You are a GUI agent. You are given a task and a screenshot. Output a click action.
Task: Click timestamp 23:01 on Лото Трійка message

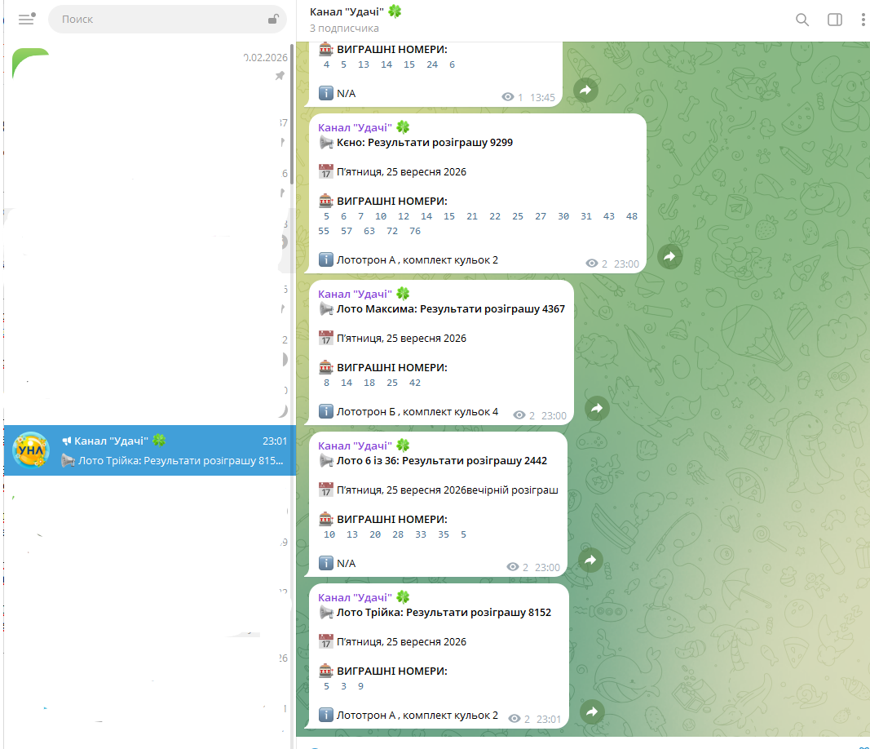click(548, 719)
